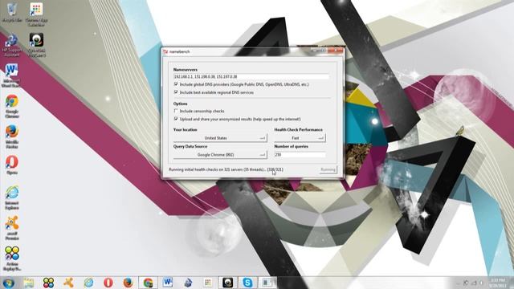Click the volume icon in the system tray
Viewport: 514px width, 289px height.
pyautogui.click(x=482, y=283)
